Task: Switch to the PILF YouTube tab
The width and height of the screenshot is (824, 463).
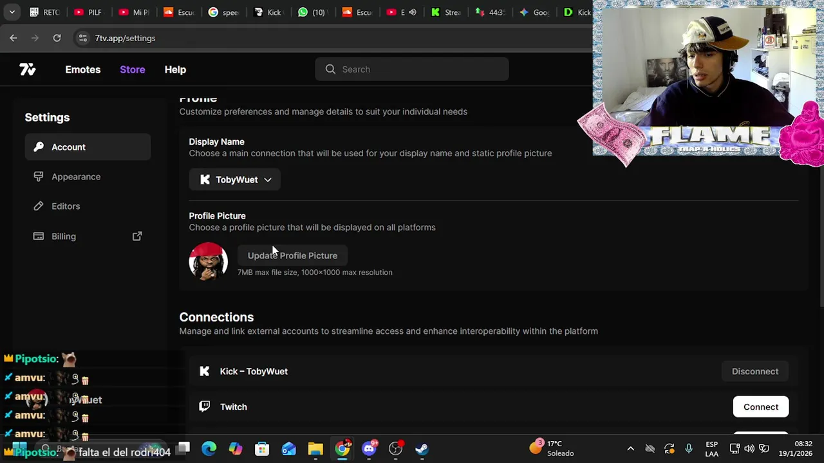Action: coord(89,12)
